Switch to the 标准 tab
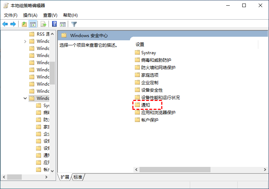Image resolution: width=269 pixels, height=189 pixels. [x=78, y=177]
